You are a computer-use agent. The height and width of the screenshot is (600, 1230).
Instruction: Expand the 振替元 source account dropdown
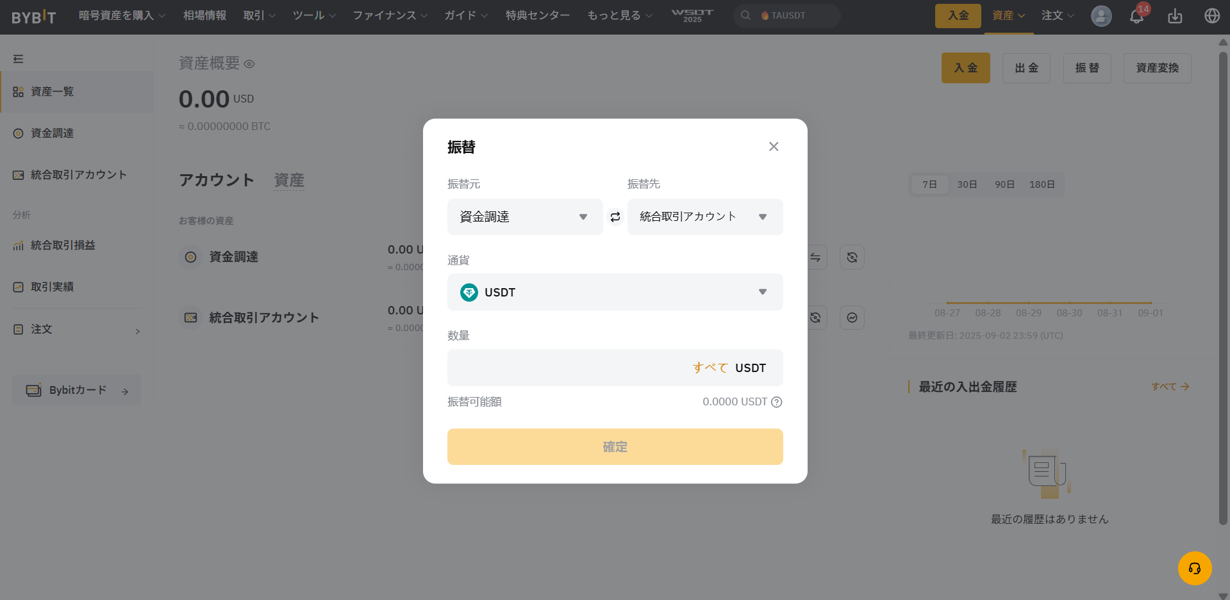pos(524,217)
